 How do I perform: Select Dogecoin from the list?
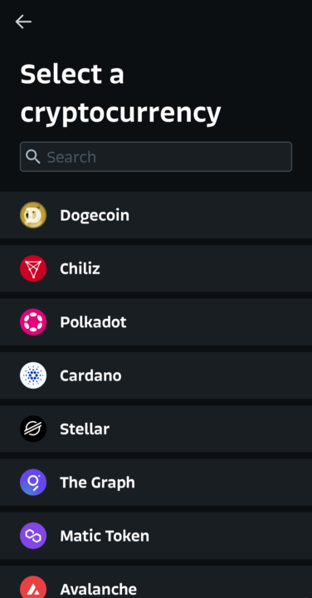tap(156, 215)
